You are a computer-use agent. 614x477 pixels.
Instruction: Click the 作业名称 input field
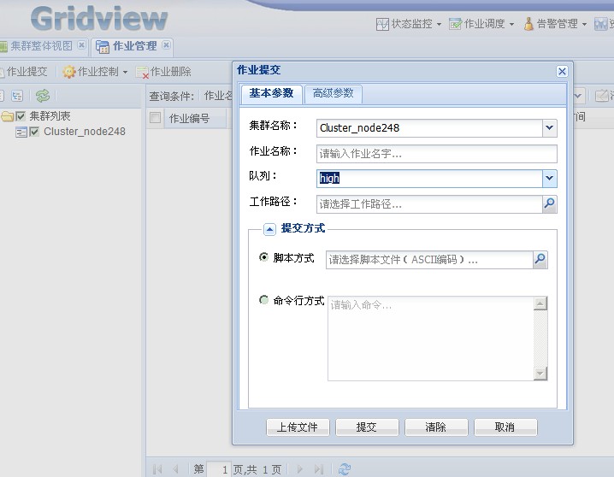(x=437, y=153)
